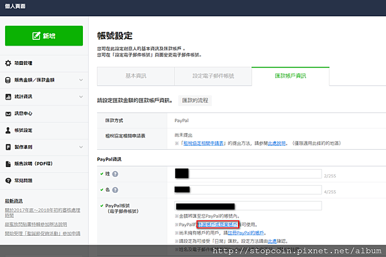Viewport: 386px width, 257px height.
Task: Open the 特選帳戶或商業帳戶 link
Action: coord(217,224)
